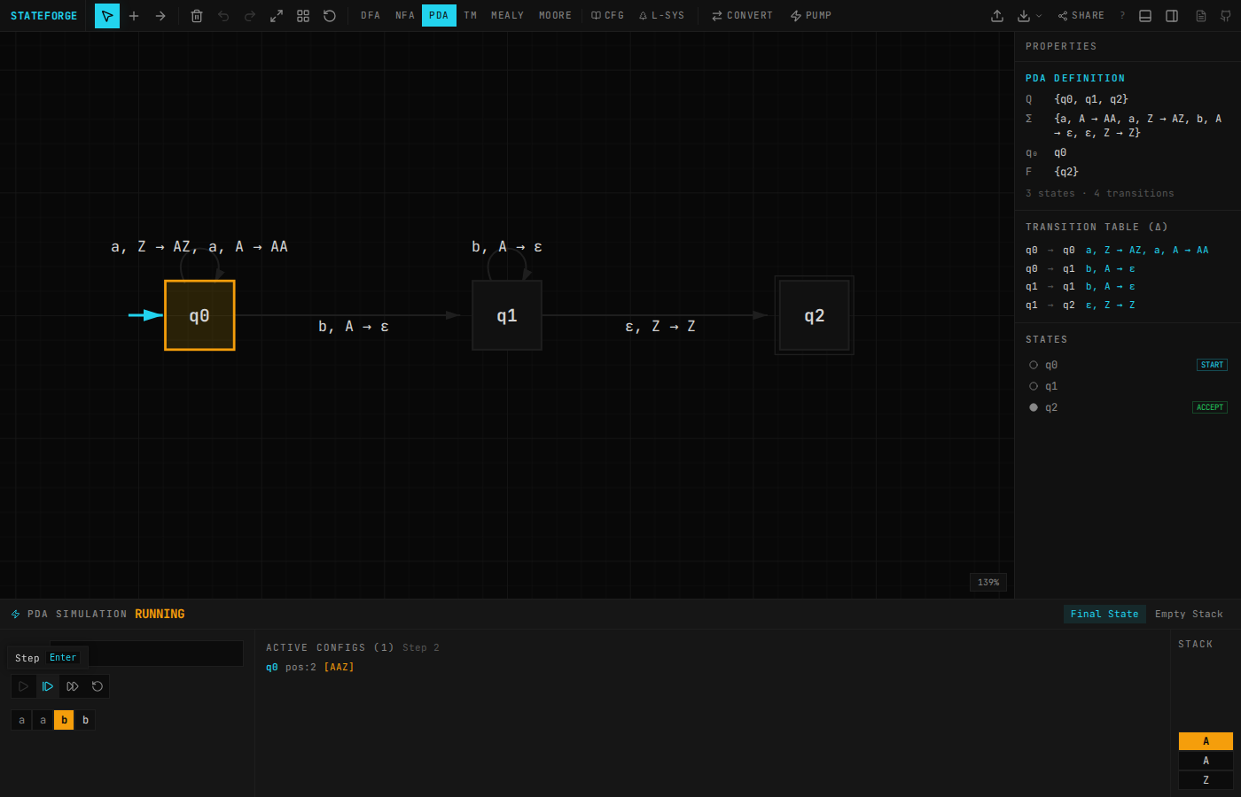Click the fast-forward simulation control
Image resolution: width=1241 pixels, height=797 pixels.
click(72, 685)
